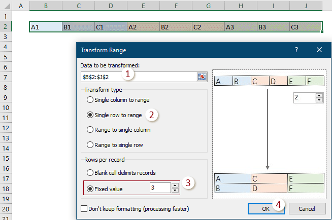This screenshot has height=220, width=332.
Task: Click cell containing B1
Action: click(79, 27)
